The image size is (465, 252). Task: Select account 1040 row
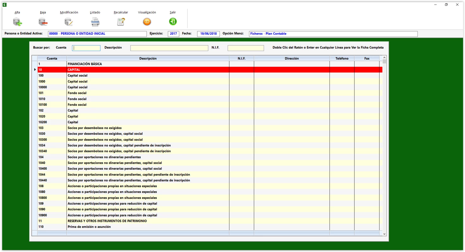tap(210, 163)
